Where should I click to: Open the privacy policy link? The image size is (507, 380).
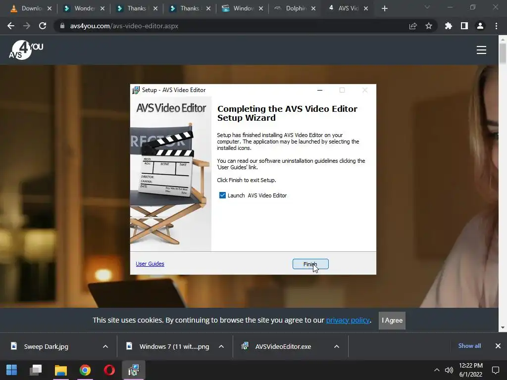pos(348,320)
